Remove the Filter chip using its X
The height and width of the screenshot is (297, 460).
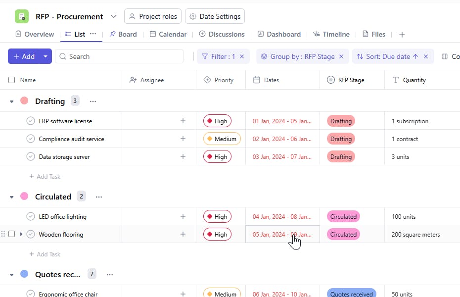coord(242,56)
